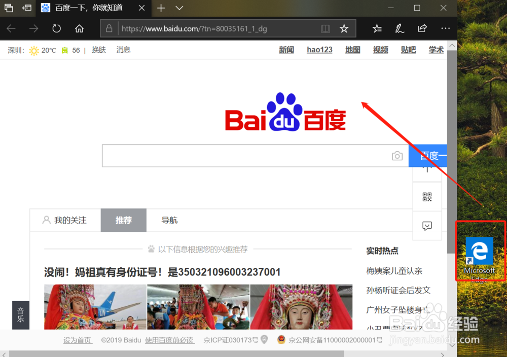The height and width of the screenshot is (357, 507).
Task: Open 换肤 skin link
Action: point(99,50)
